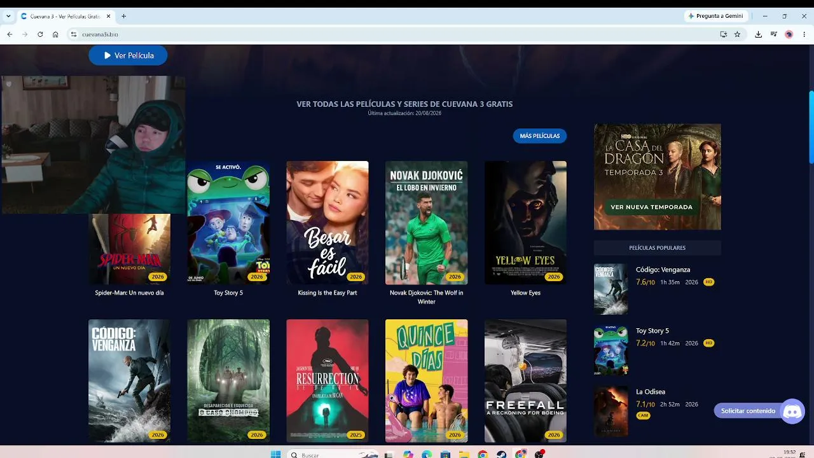The width and height of the screenshot is (814, 458).
Task: View site information icon in address bar
Action: coord(73,34)
